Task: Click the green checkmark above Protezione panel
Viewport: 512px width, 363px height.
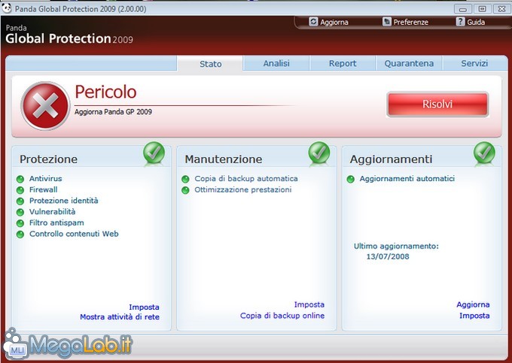Action: point(154,153)
